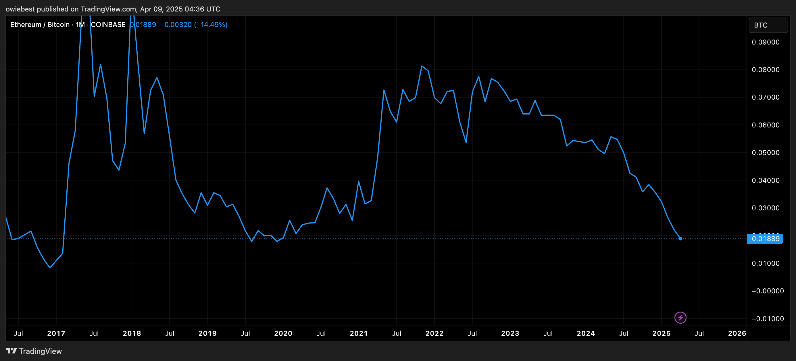Screen dimensions: 796x361
Task: Click the 2023 label on time axis
Action: (x=510, y=333)
